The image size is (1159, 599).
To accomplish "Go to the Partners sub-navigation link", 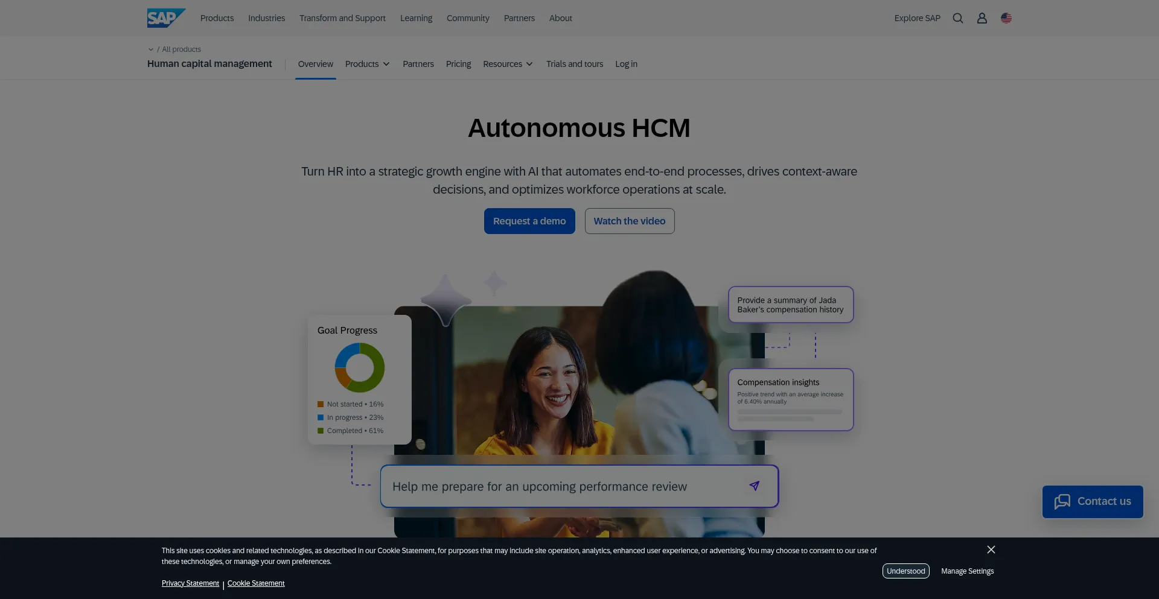I will (418, 64).
